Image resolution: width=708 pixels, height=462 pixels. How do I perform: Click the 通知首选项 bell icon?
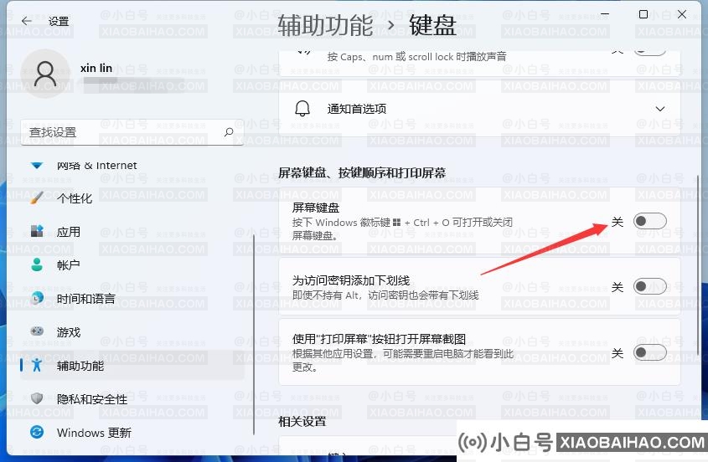[302, 109]
